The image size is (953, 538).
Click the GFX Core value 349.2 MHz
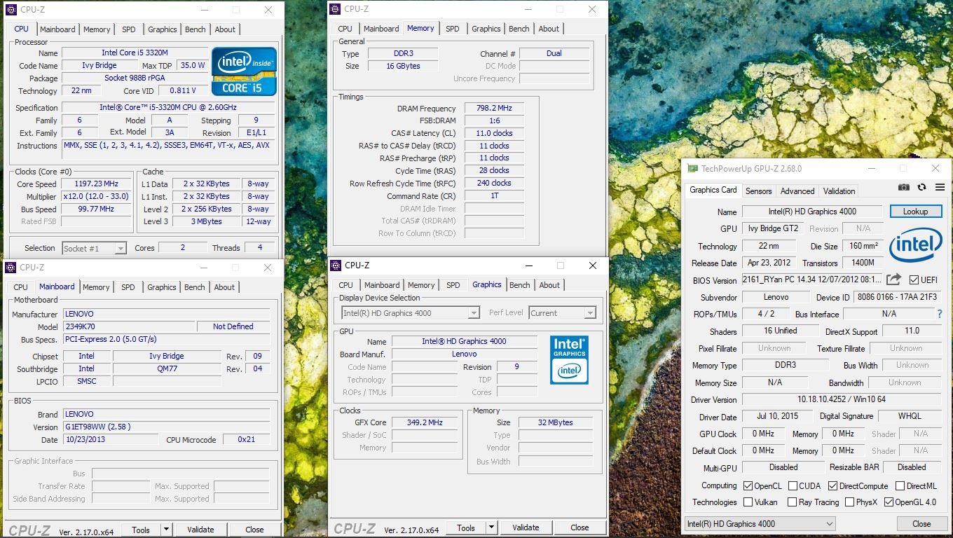425,422
